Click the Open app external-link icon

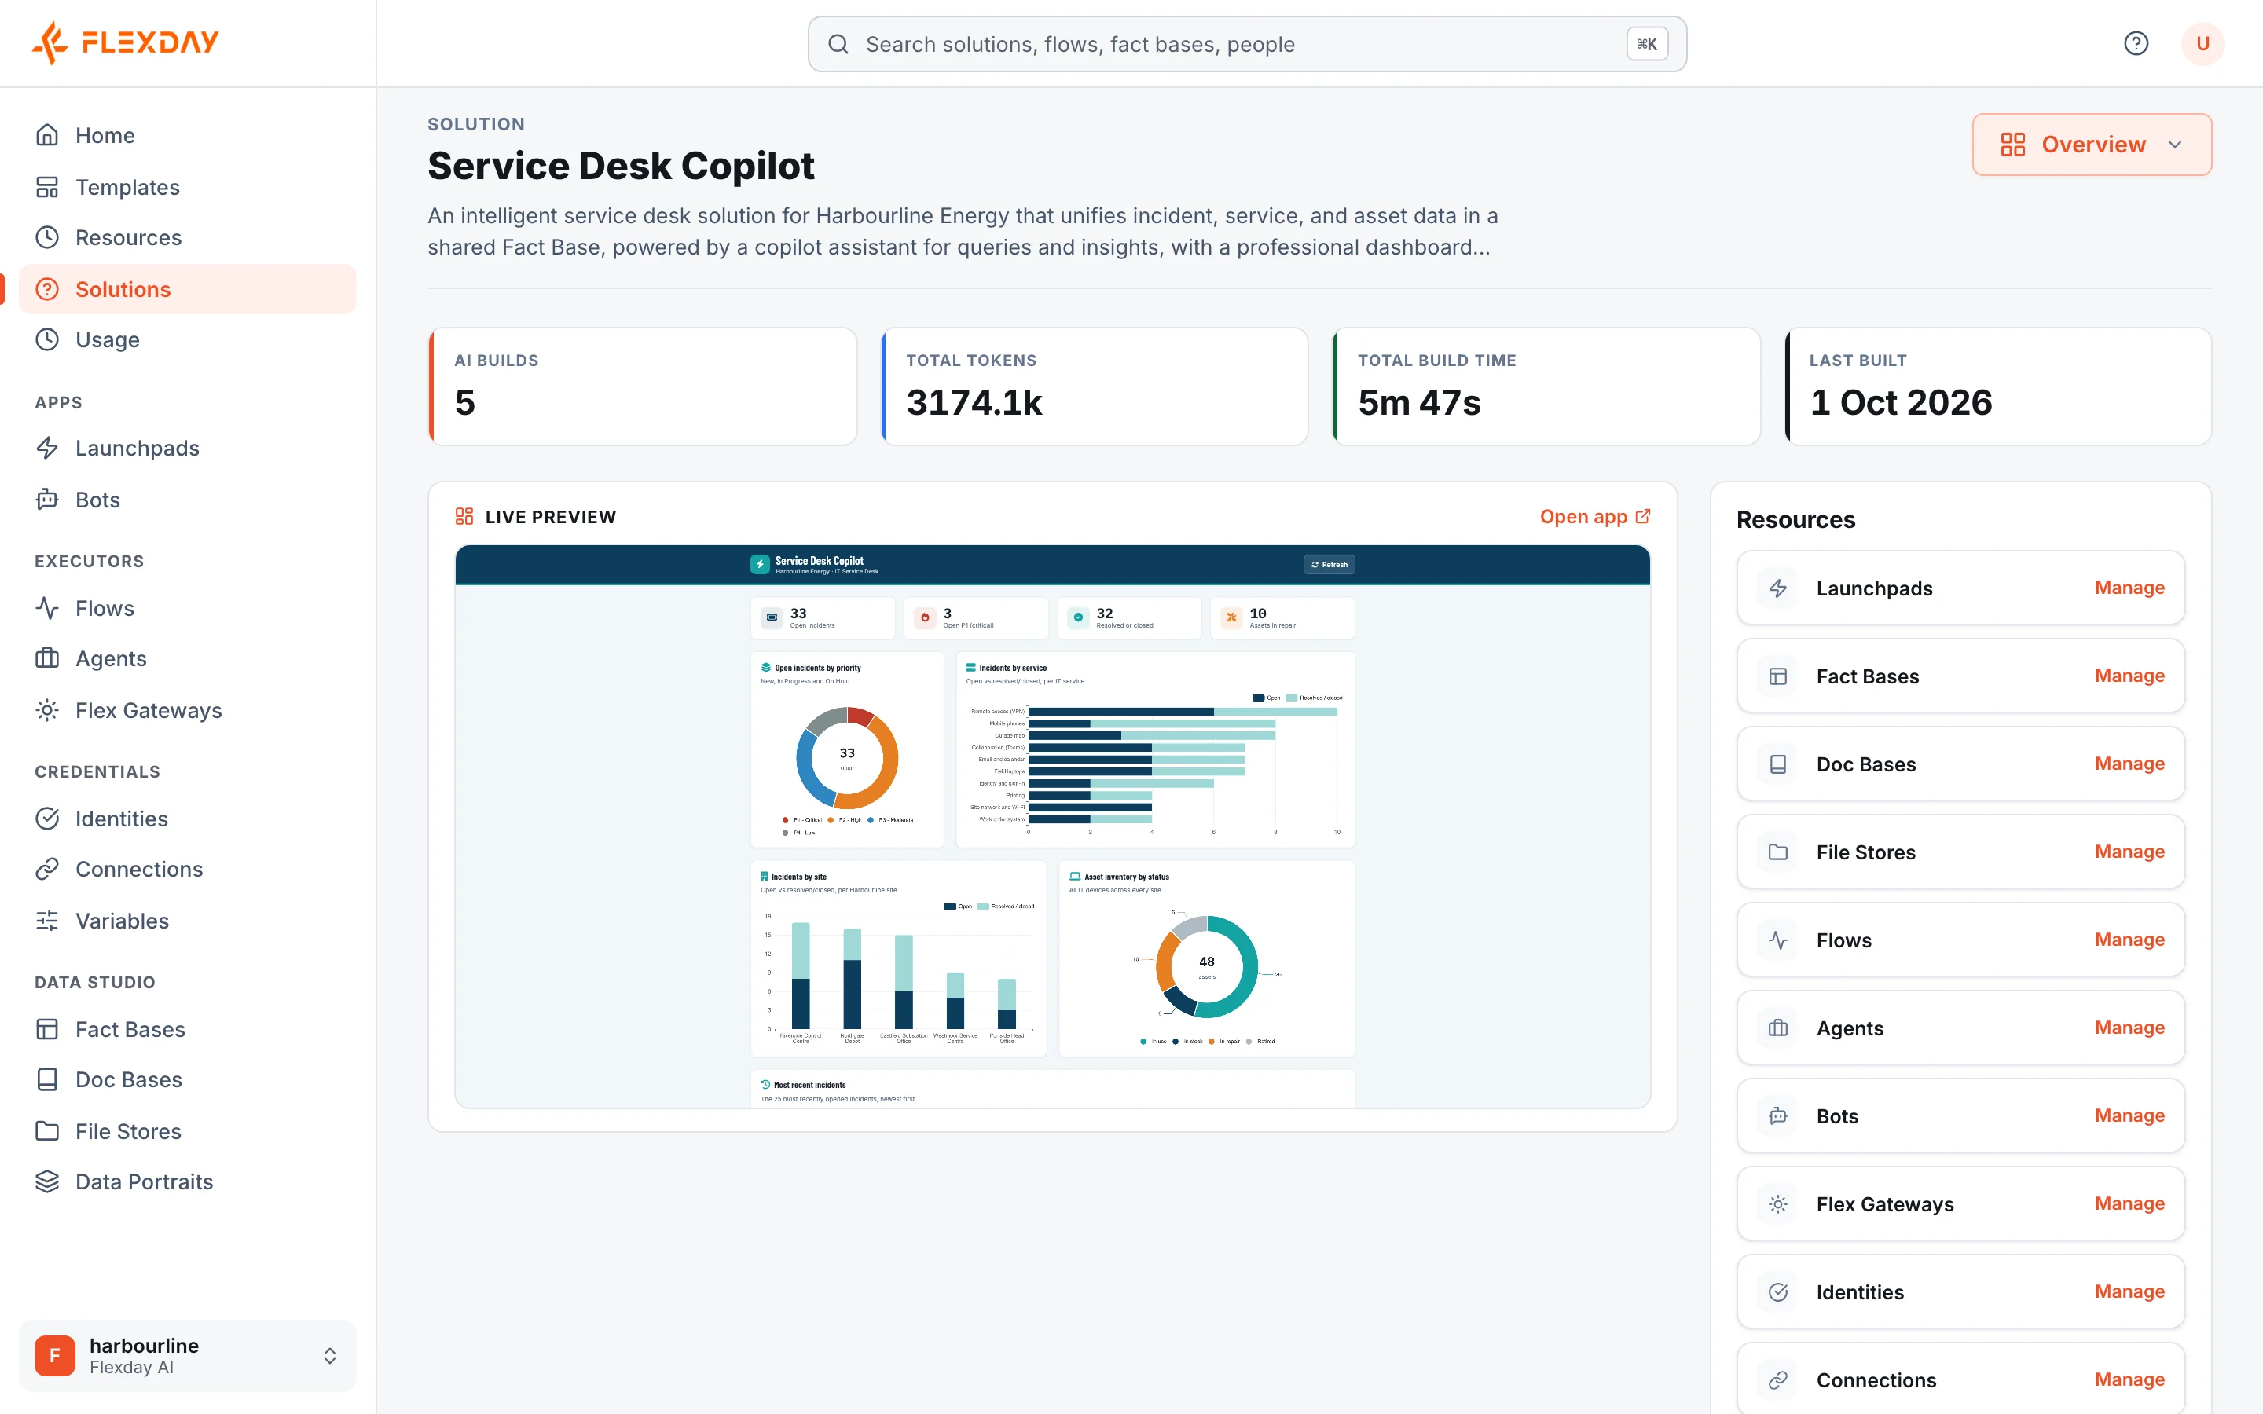tap(1642, 516)
